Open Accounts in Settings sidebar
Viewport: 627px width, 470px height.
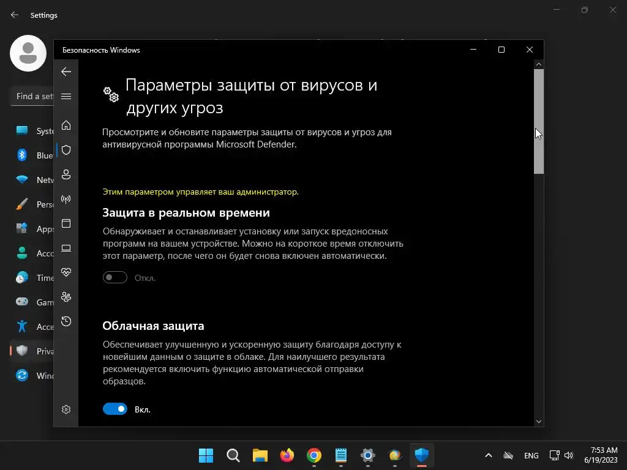coord(32,253)
